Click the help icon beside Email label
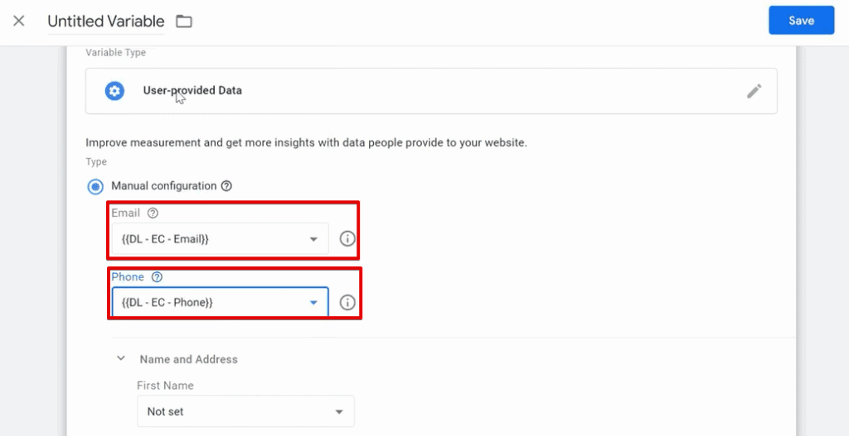The image size is (849, 436). point(153,213)
